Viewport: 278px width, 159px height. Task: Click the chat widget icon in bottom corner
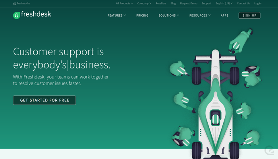[x=270, y=151]
